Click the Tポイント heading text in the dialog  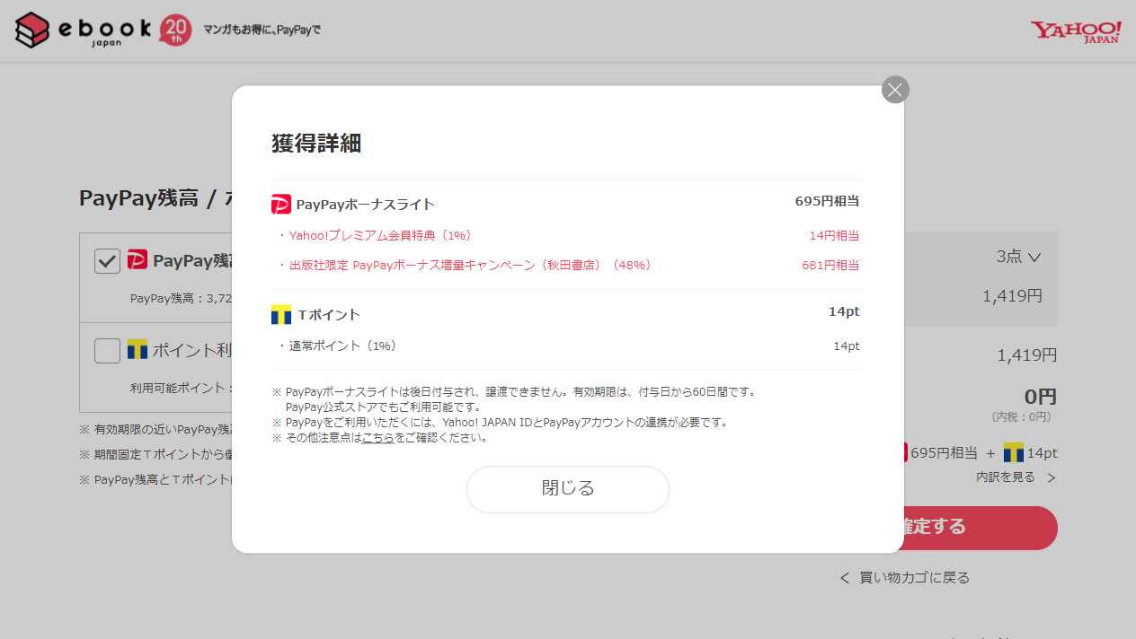329,315
